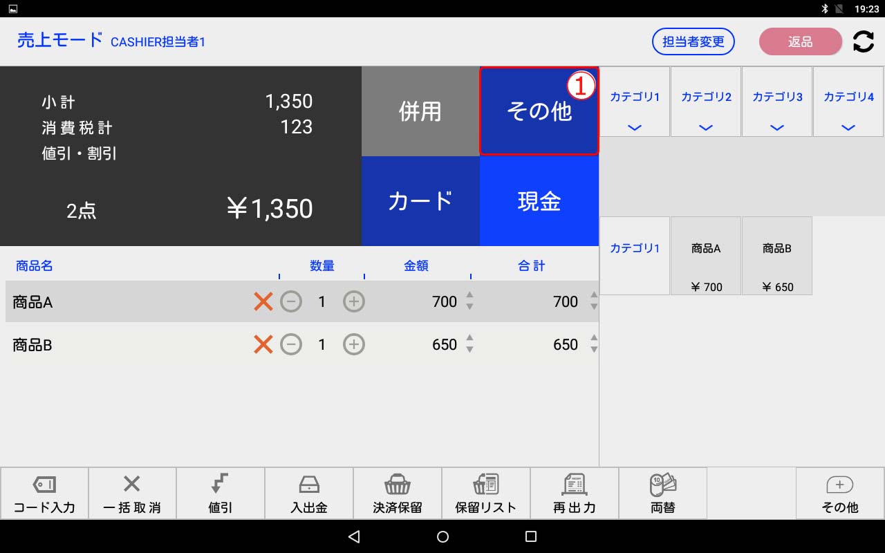Open the 保留リスト hold list
885x553 pixels.
(x=486, y=494)
